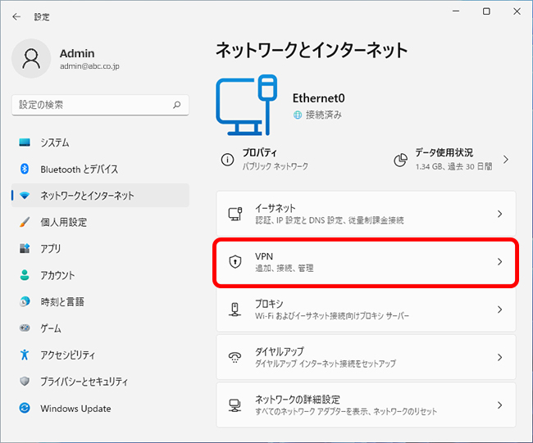Image resolution: width=533 pixels, height=443 pixels.
Task: Open the Admin user profile picture
Action: point(31,58)
